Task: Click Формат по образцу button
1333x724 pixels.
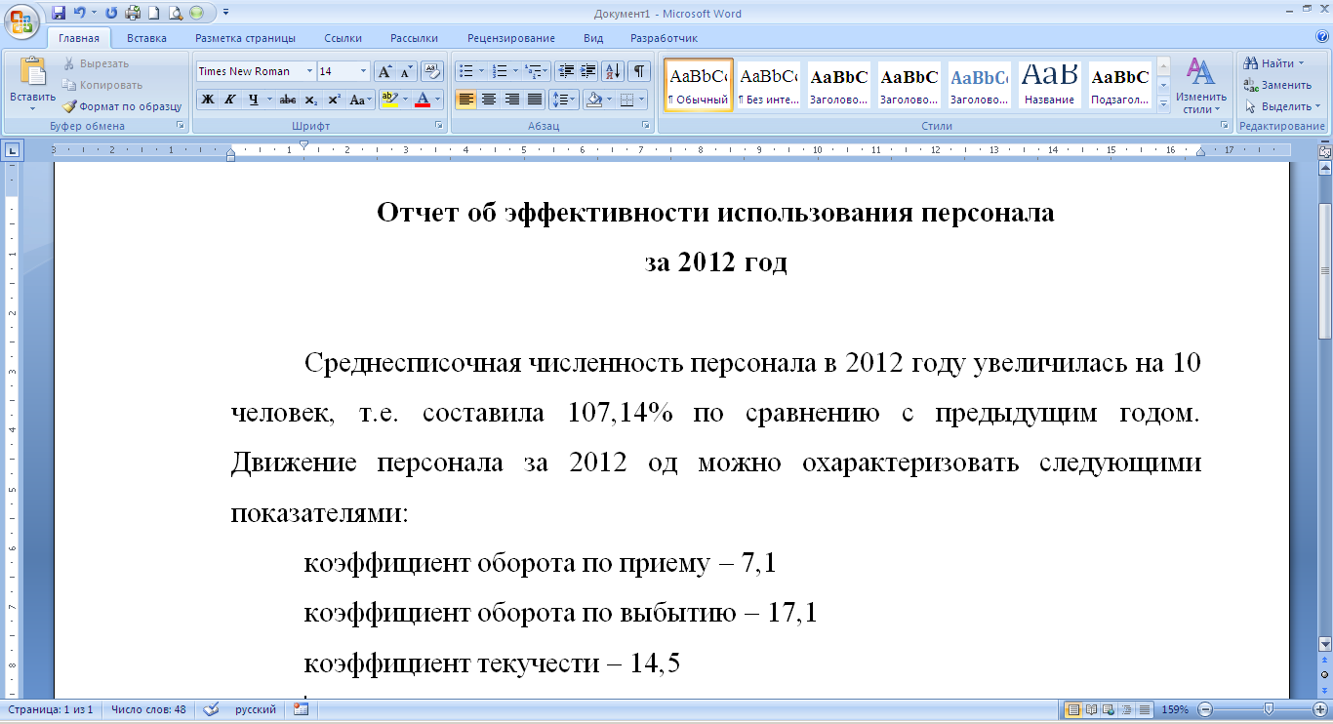Action: tap(122, 106)
